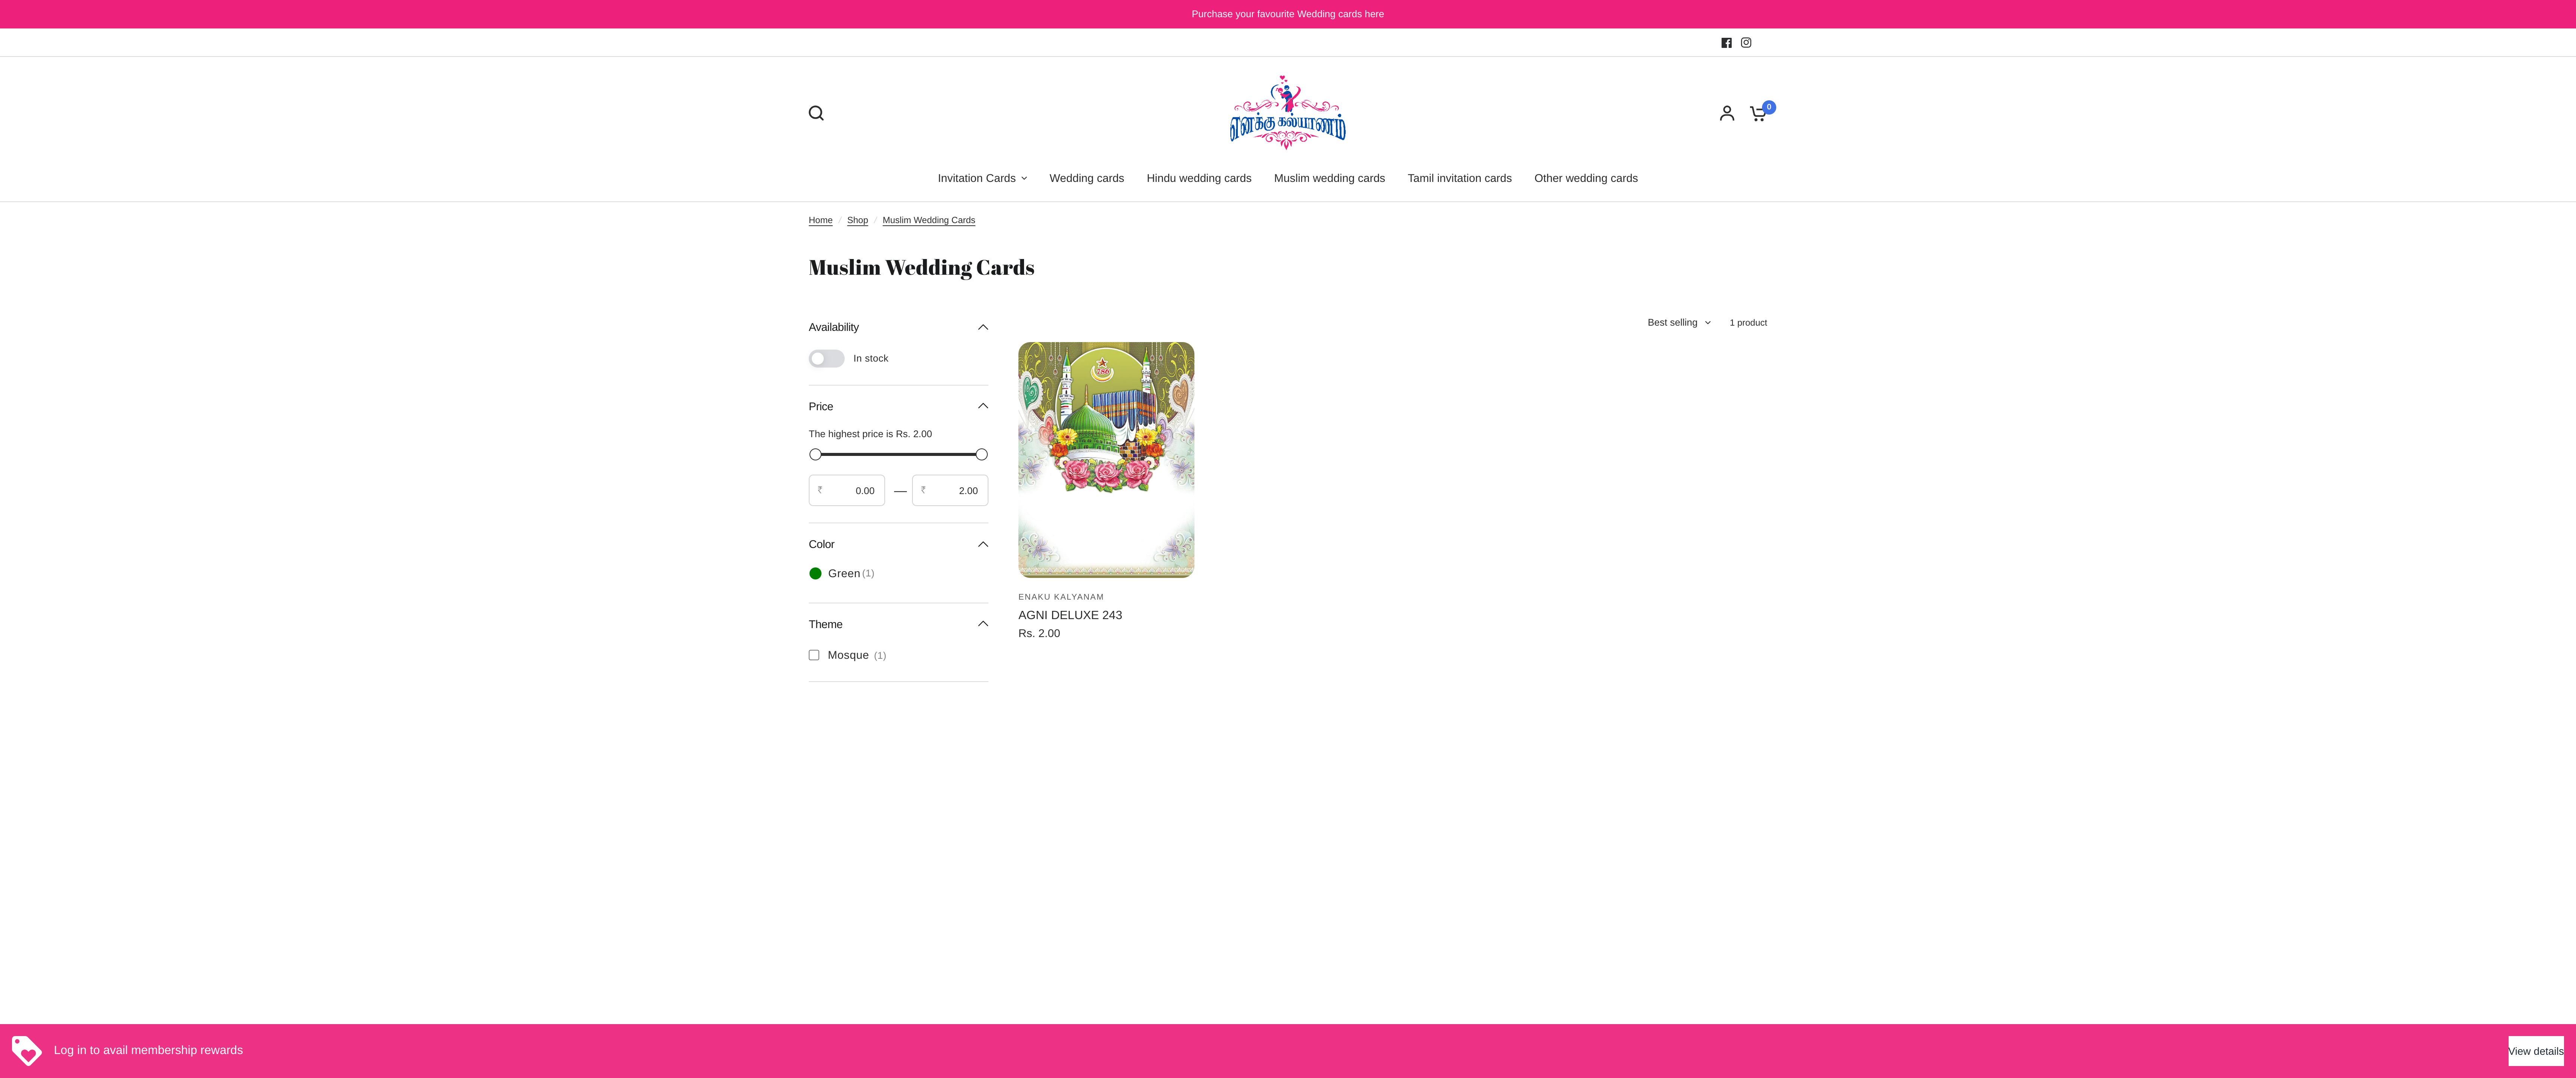Open the Hindu wedding cards menu item
Screen dimensions: 2576x1078
pos(1199,178)
